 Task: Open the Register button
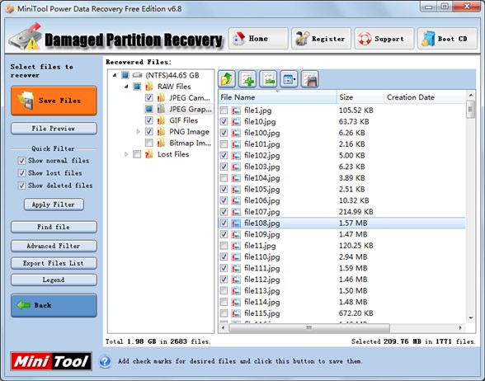click(x=321, y=39)
